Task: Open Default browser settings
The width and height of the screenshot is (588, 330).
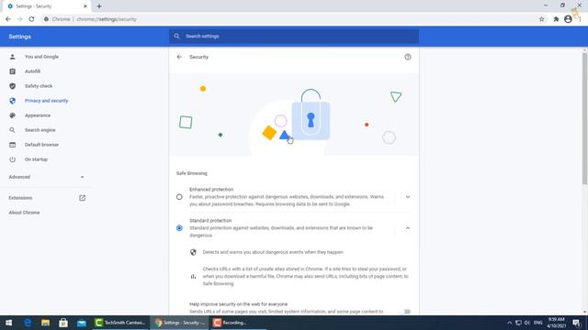Action: click(41, 145)
